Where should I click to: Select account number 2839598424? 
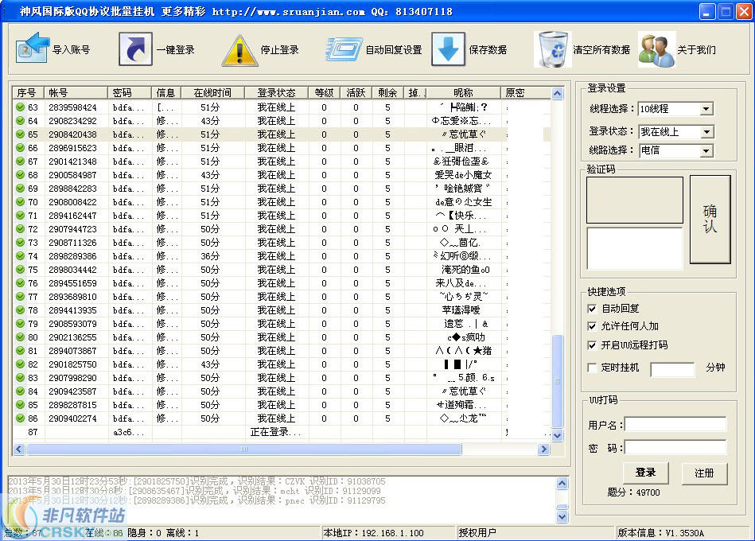coord(72,107)
